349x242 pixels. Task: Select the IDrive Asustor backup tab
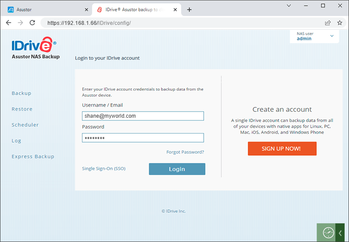coord(137,10)
